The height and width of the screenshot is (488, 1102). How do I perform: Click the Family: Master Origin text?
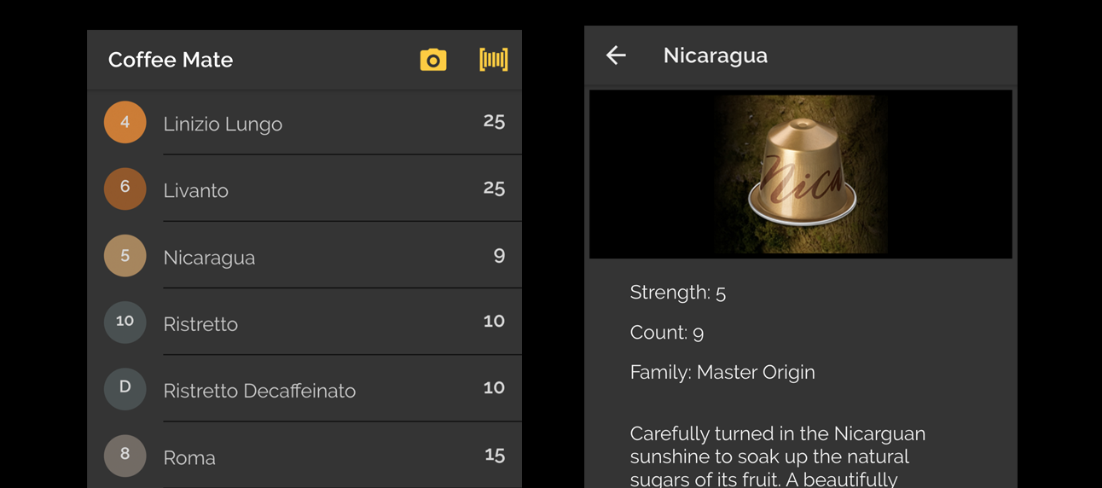[722, 372]
